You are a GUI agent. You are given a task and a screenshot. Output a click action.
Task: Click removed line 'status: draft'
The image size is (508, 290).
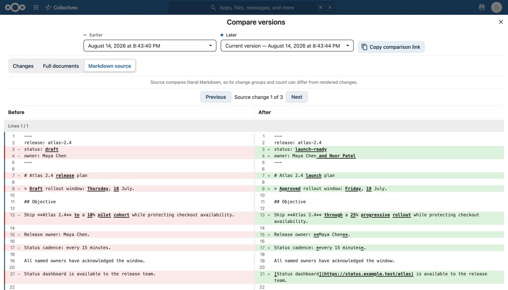[129, 149]
